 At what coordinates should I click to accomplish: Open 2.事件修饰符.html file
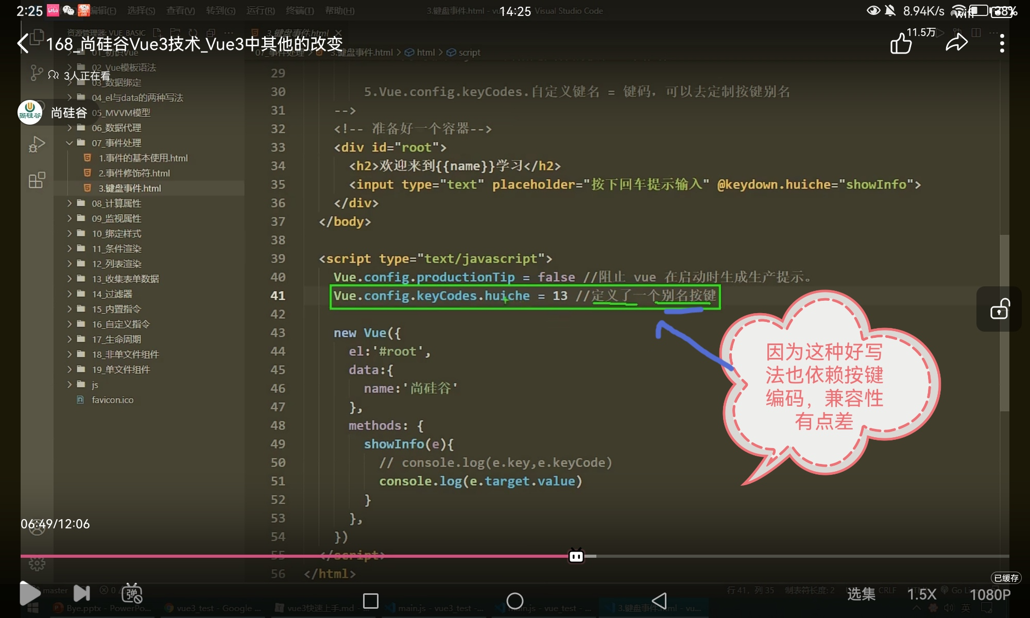click(134, 173)
